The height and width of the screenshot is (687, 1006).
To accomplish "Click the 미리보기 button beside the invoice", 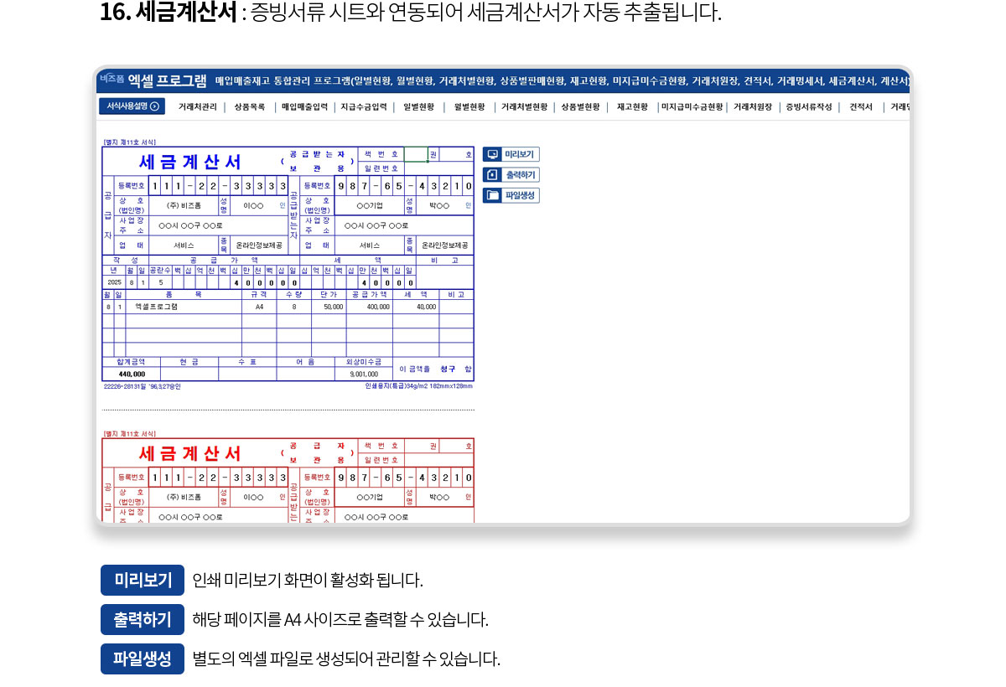I will click(511, 154).
